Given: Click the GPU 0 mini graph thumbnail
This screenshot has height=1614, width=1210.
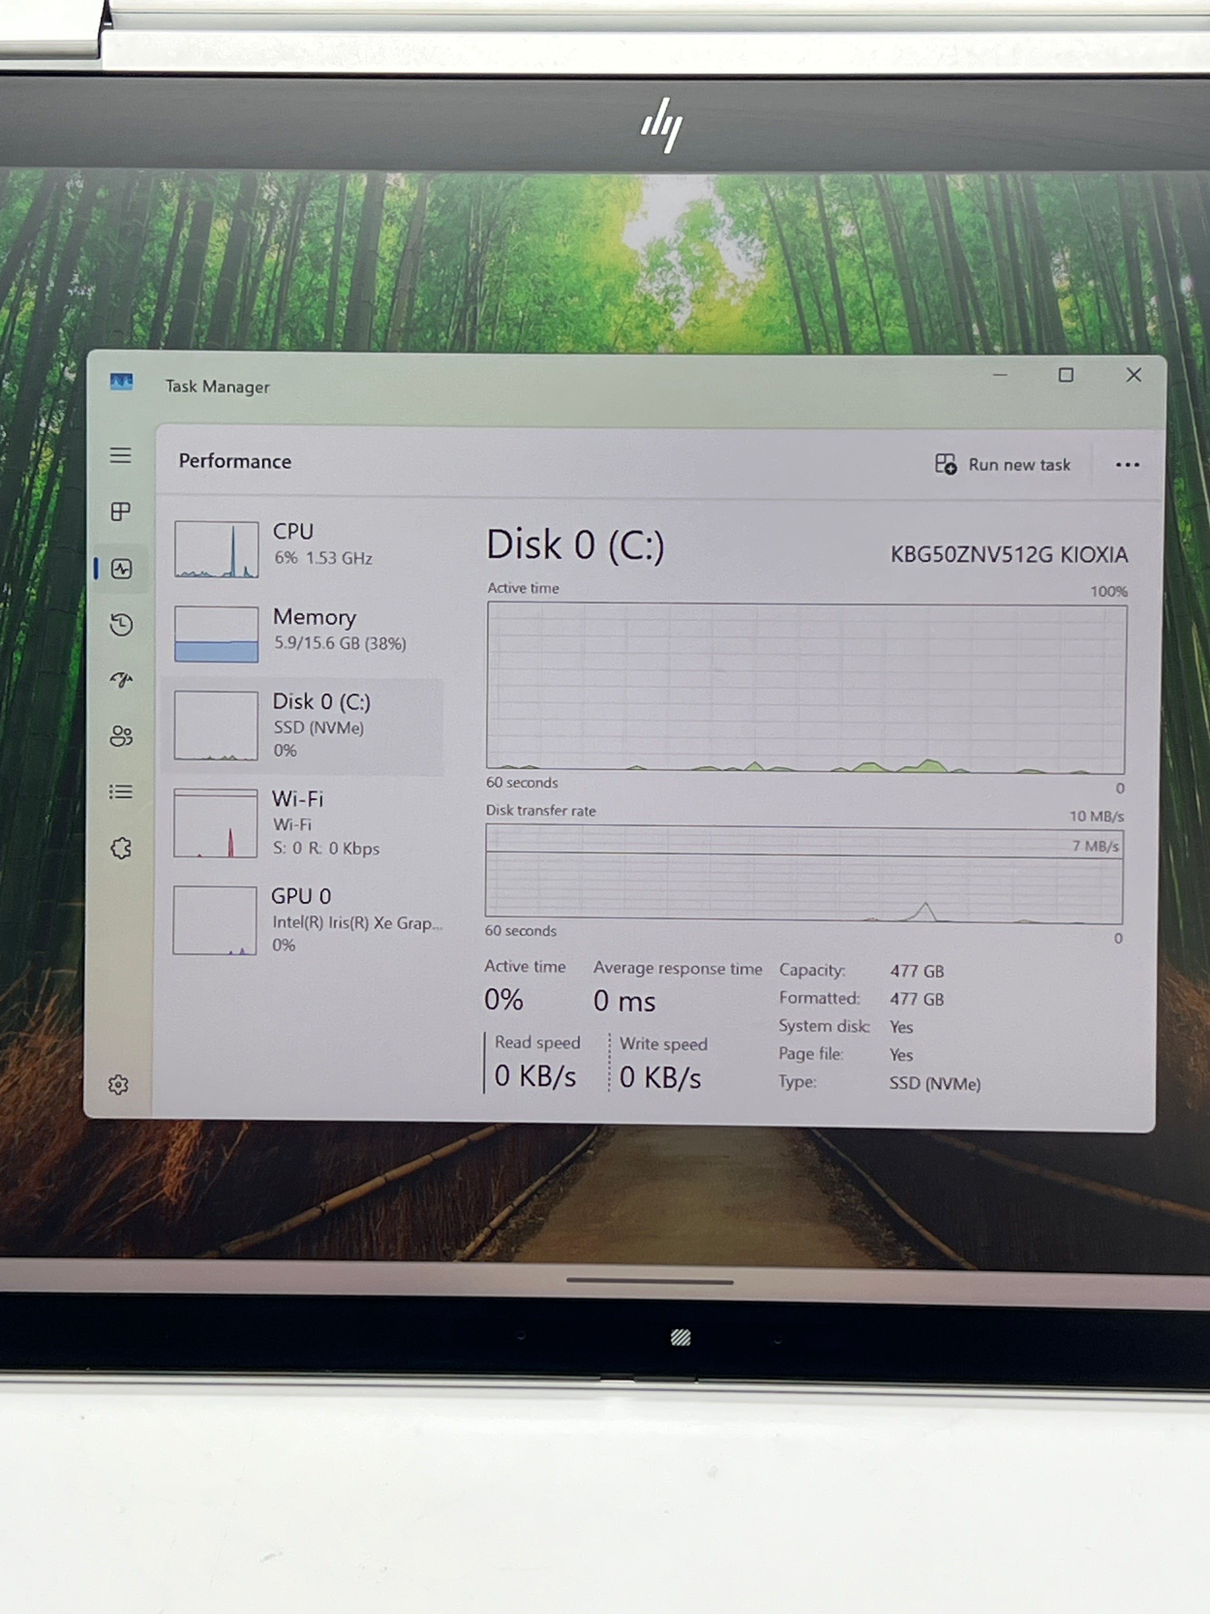Looking at the screenshot, I should [214, 920].
